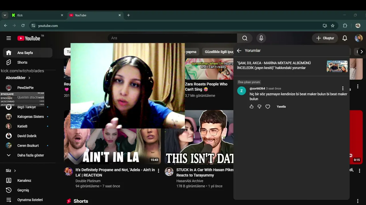Open Geçmiş in the sidebar
This screenshot has height=205, width=366.
[x=28, y=190]
